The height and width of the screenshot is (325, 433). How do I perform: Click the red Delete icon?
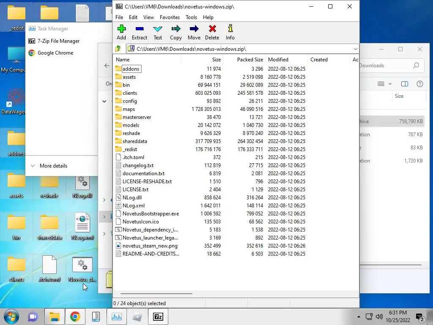(212, 32)
